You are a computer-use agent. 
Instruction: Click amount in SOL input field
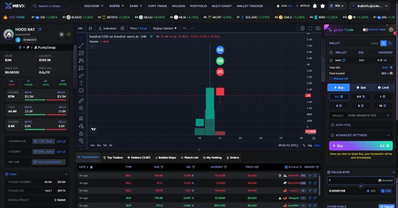coord(361,115)
